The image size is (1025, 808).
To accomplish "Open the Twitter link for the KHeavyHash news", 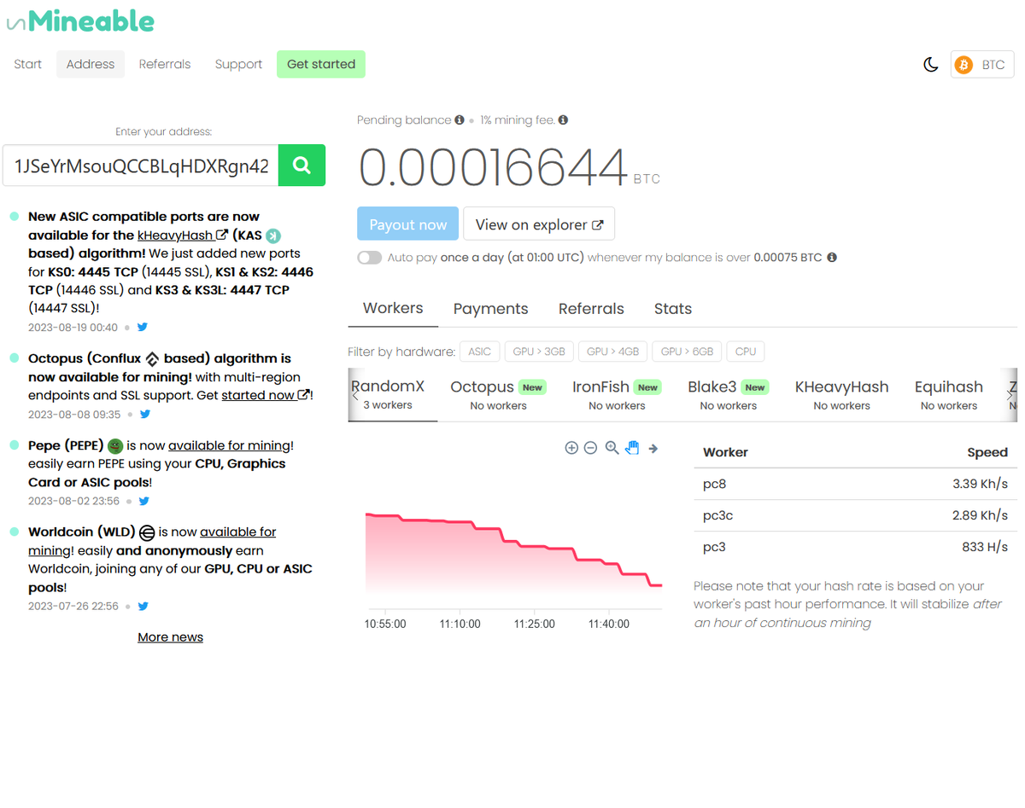I will tap(142, 327).
